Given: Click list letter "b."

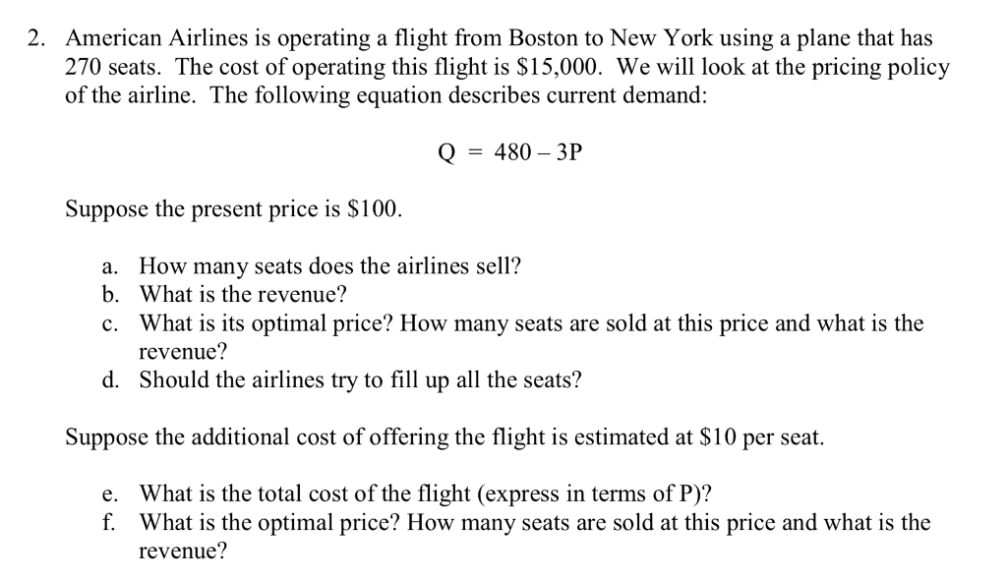Looking at the screenshot, I should coord(110,295).
